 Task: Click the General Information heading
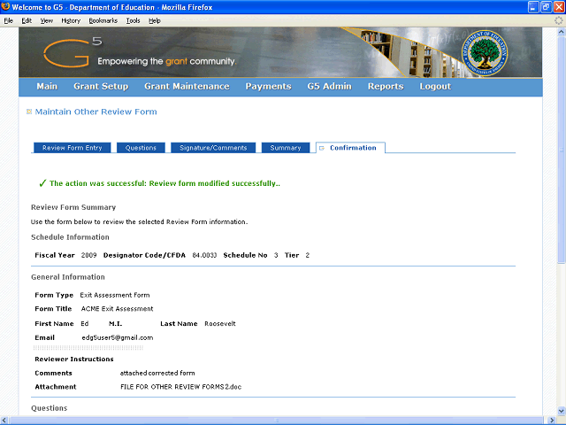(x=68, y=277)
